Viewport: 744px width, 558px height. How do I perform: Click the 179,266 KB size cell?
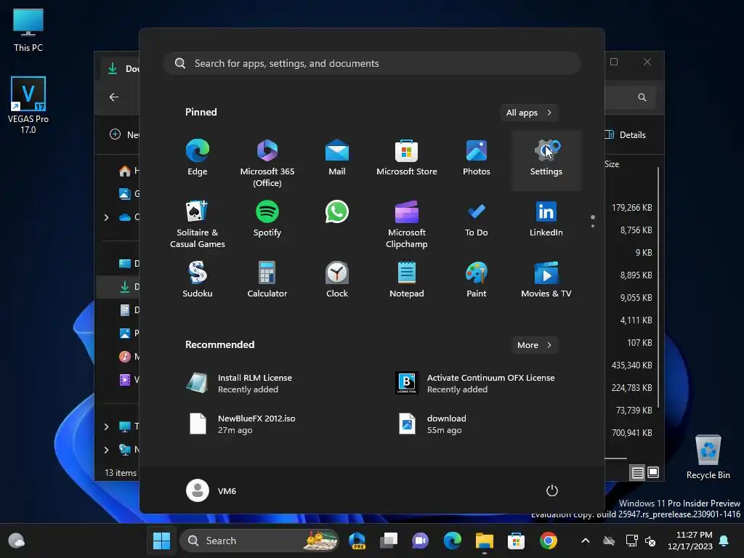[x=631, y=208]
